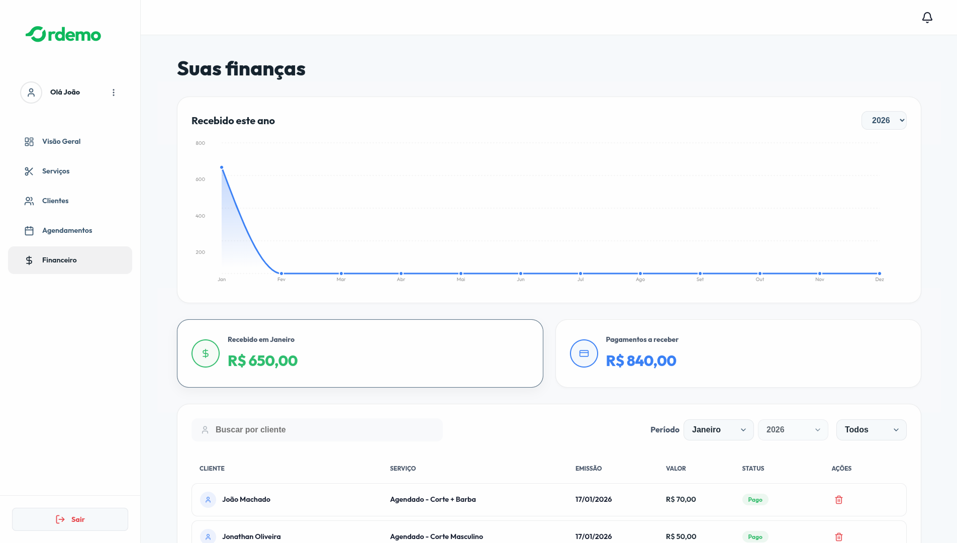This screenshot has height=543, width=957.
Task: Navigate to Clientes page
Action: 55,201
